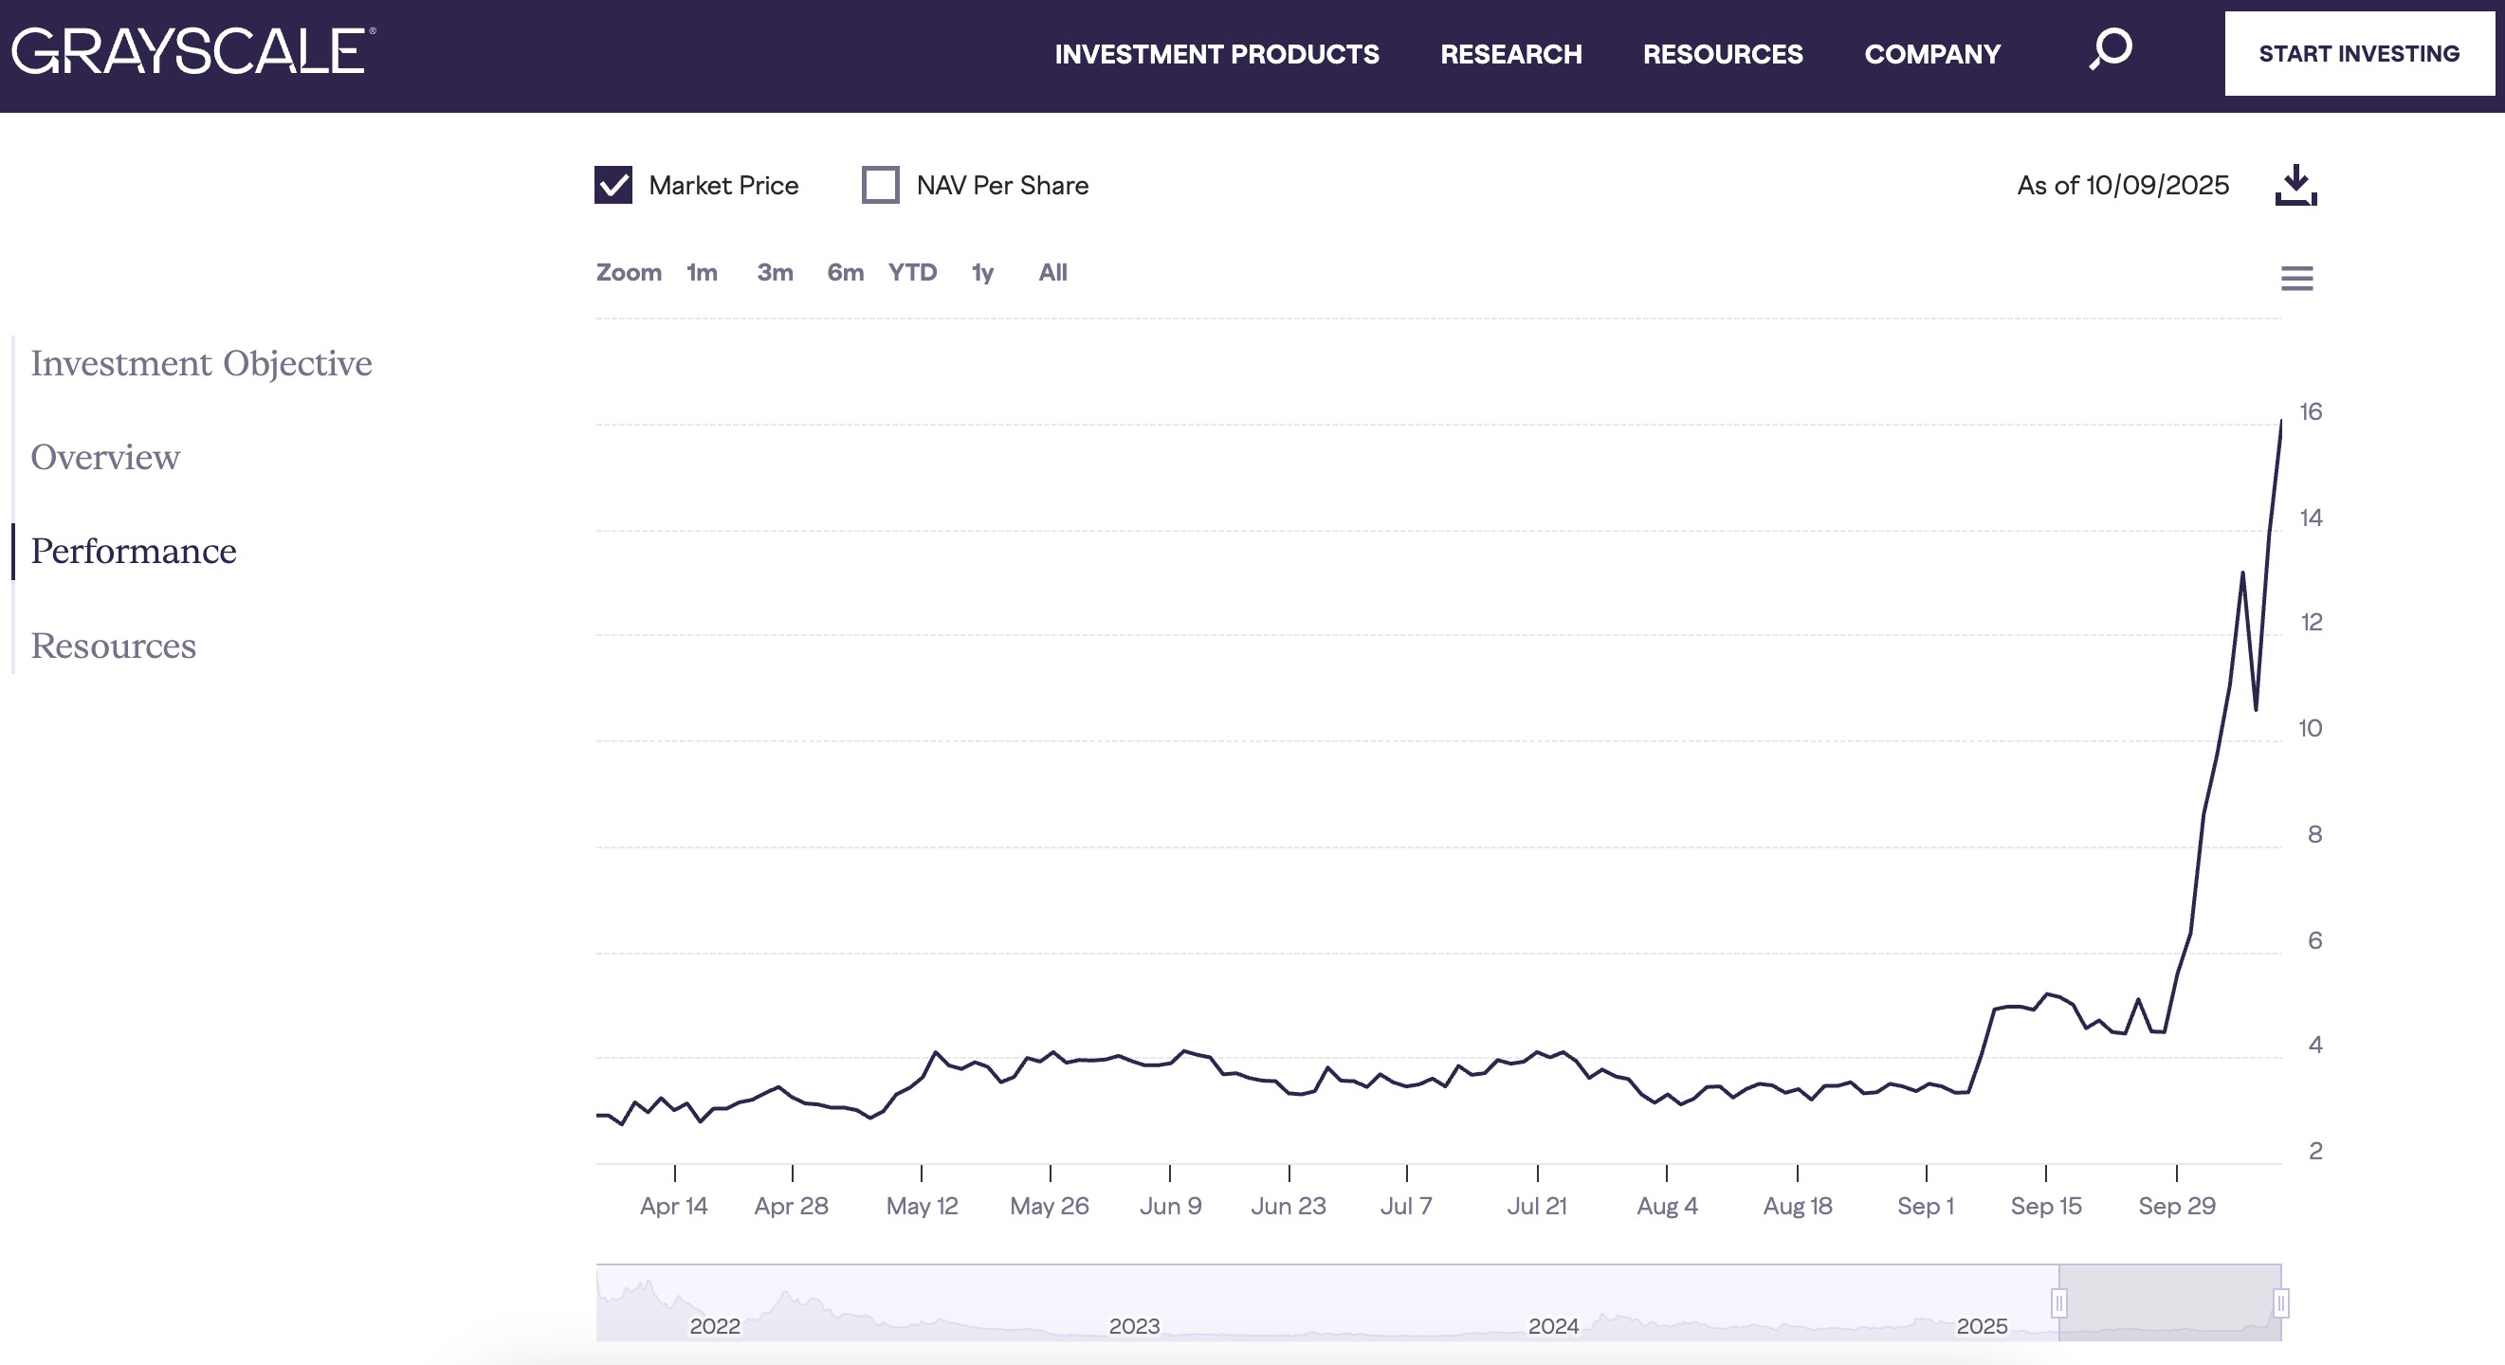2505x1365 pixels.
Task: Open the site search
Action: (2109, 53)
